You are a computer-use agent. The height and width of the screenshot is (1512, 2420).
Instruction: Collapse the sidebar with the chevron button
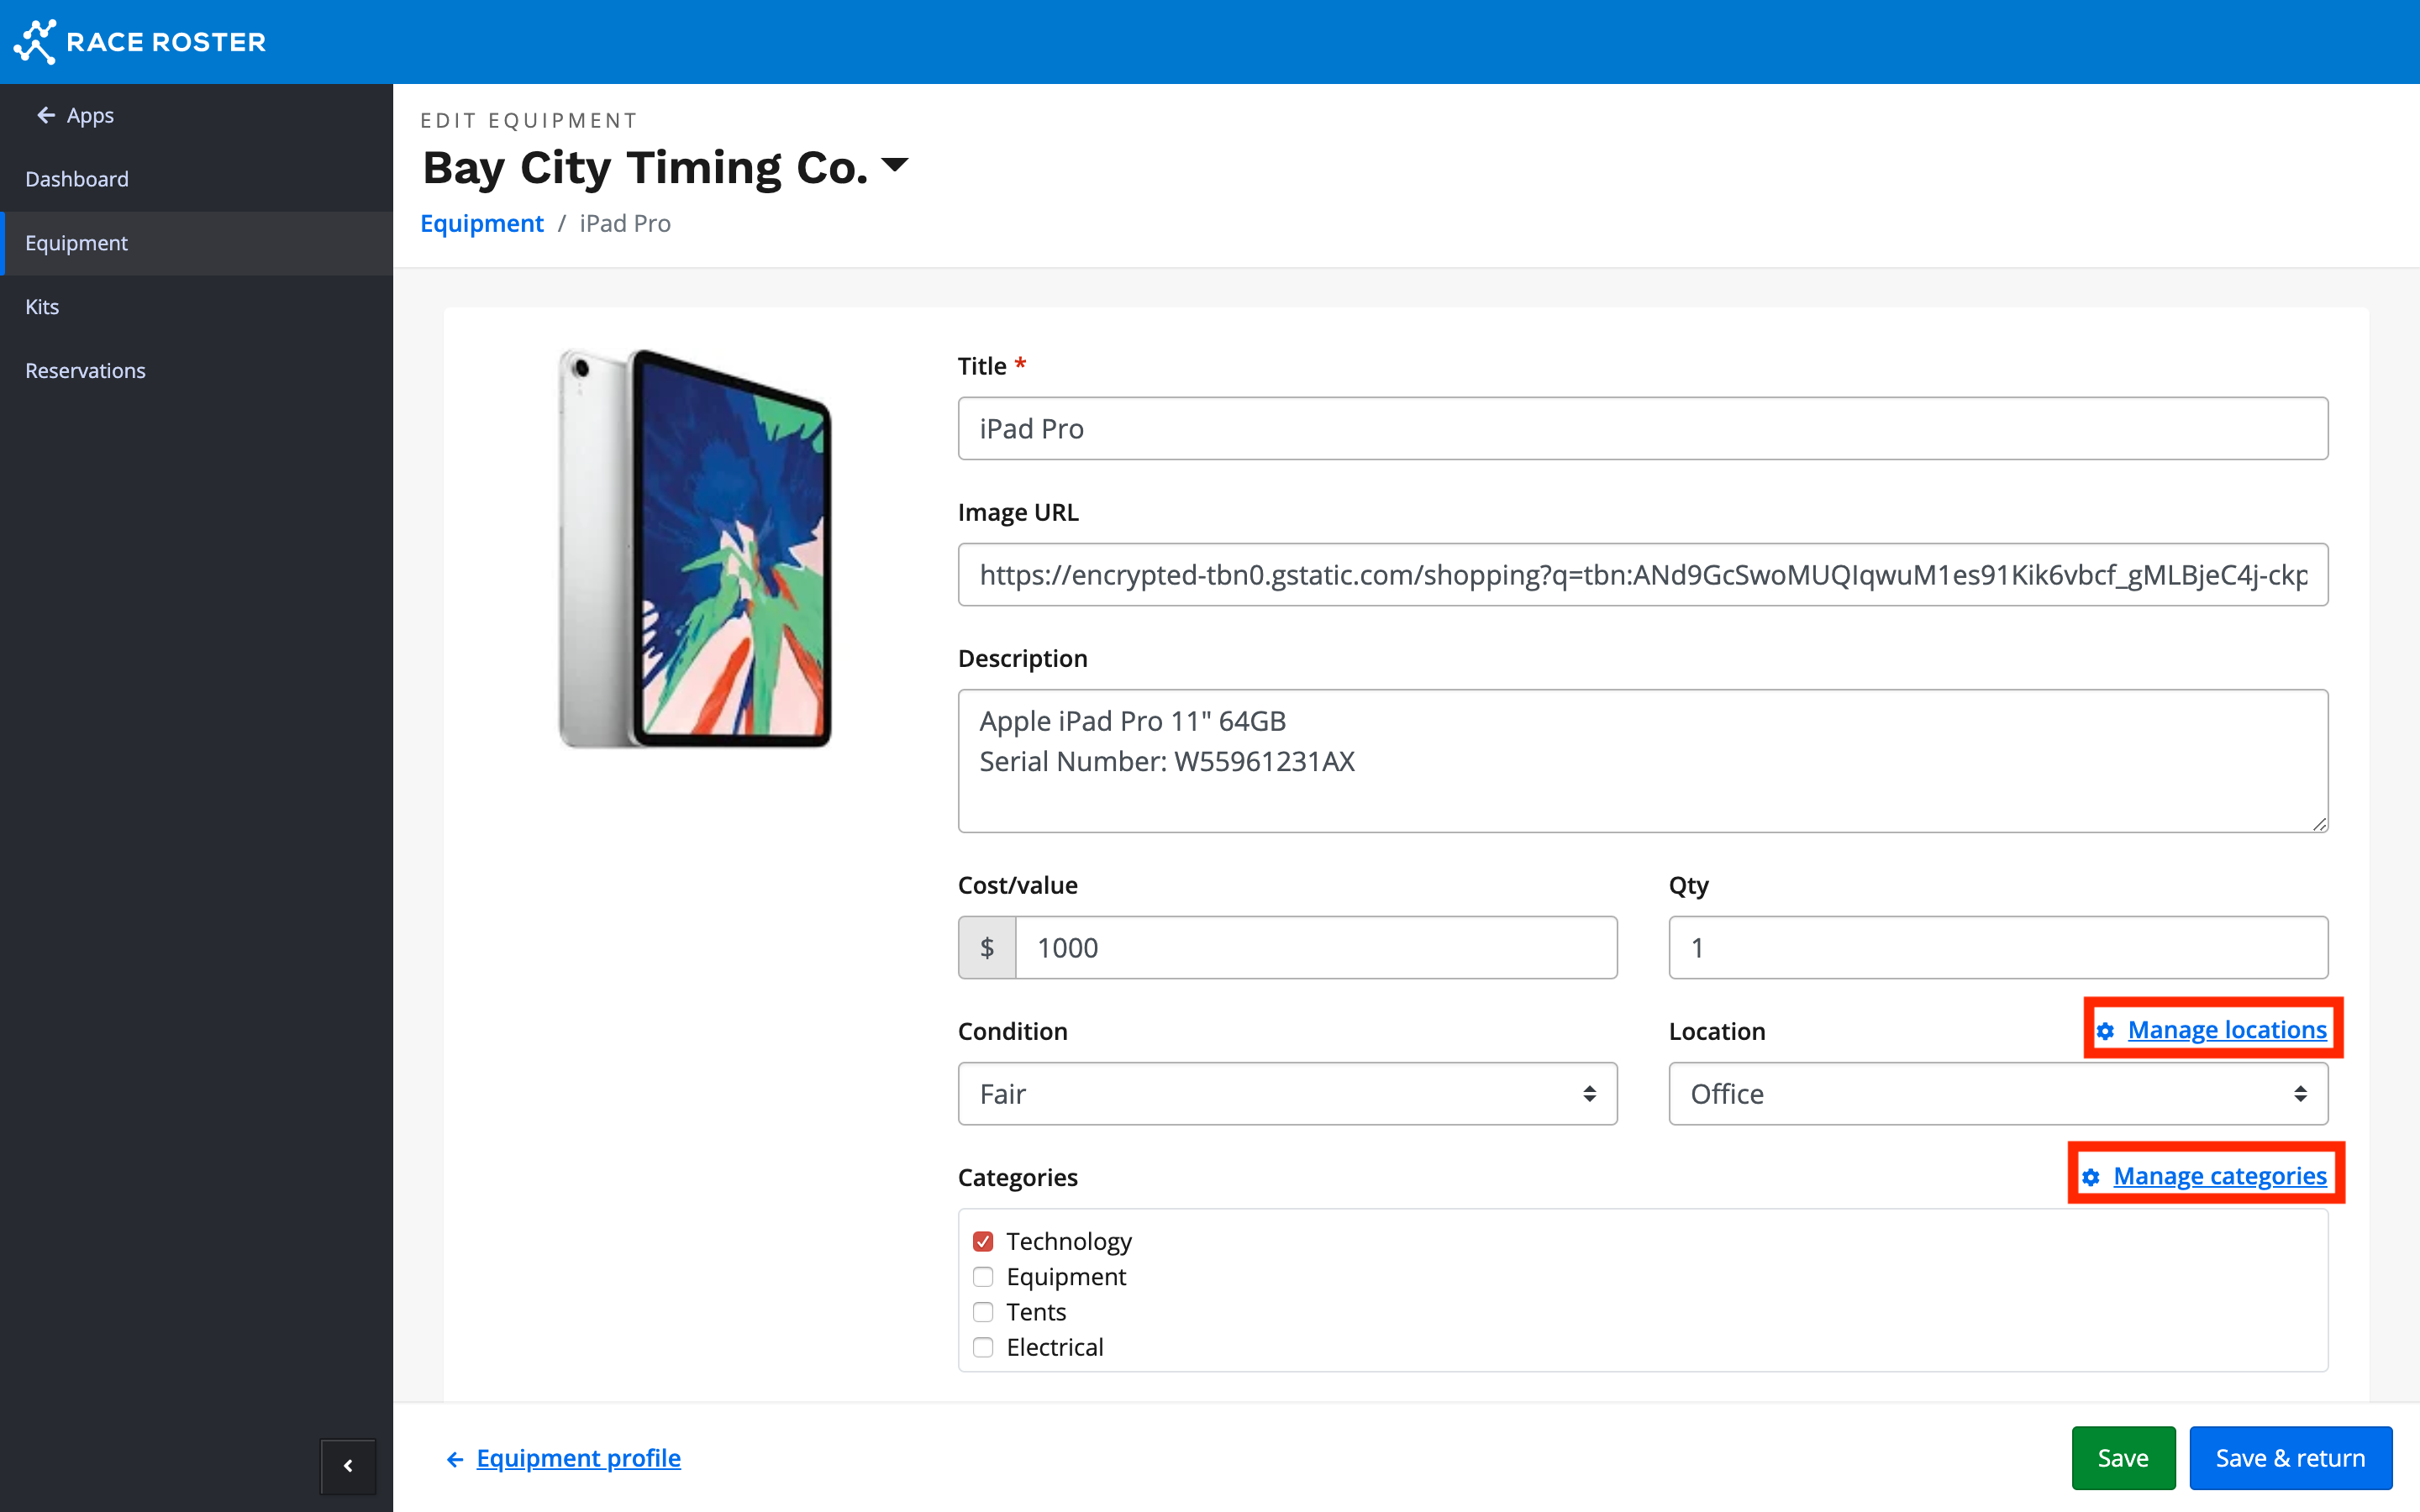tap(348, 1465)
